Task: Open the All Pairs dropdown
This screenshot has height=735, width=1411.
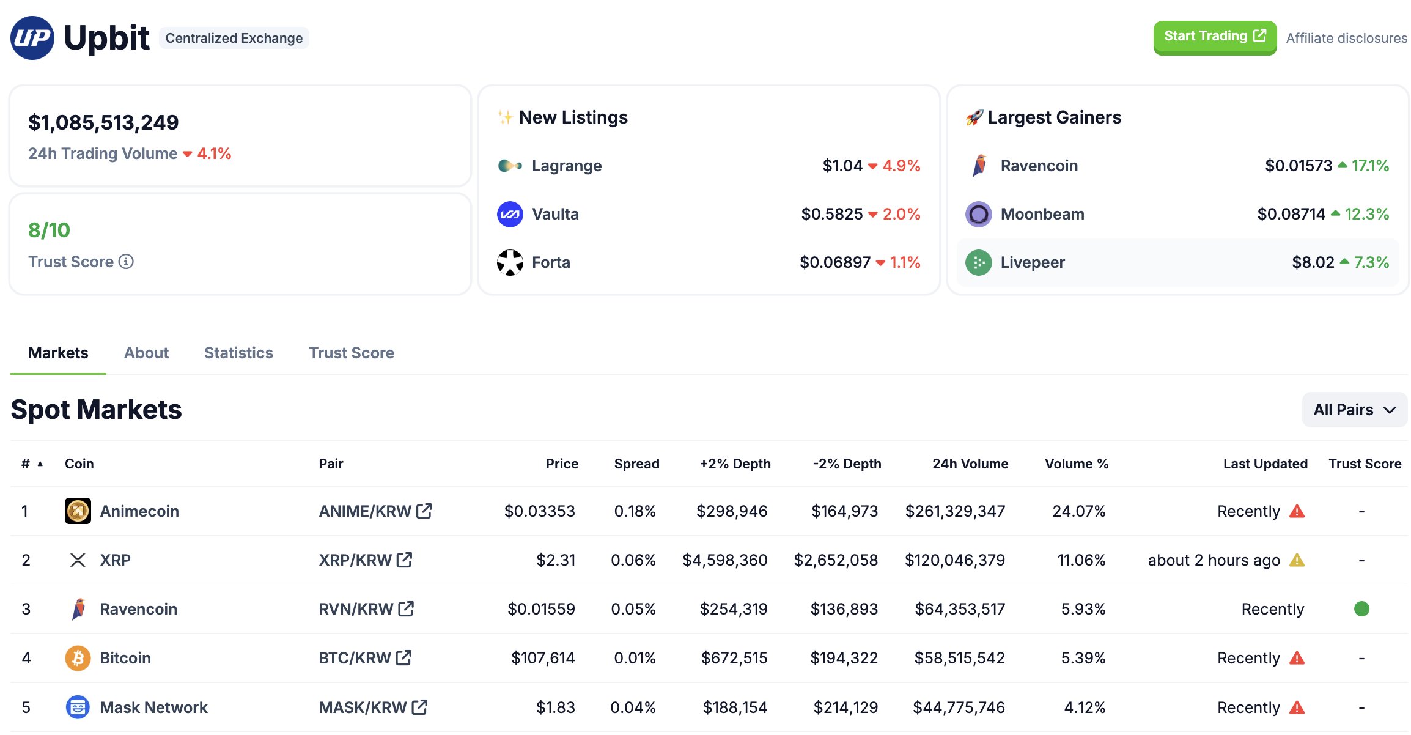Action: [x=1355, y=410]
